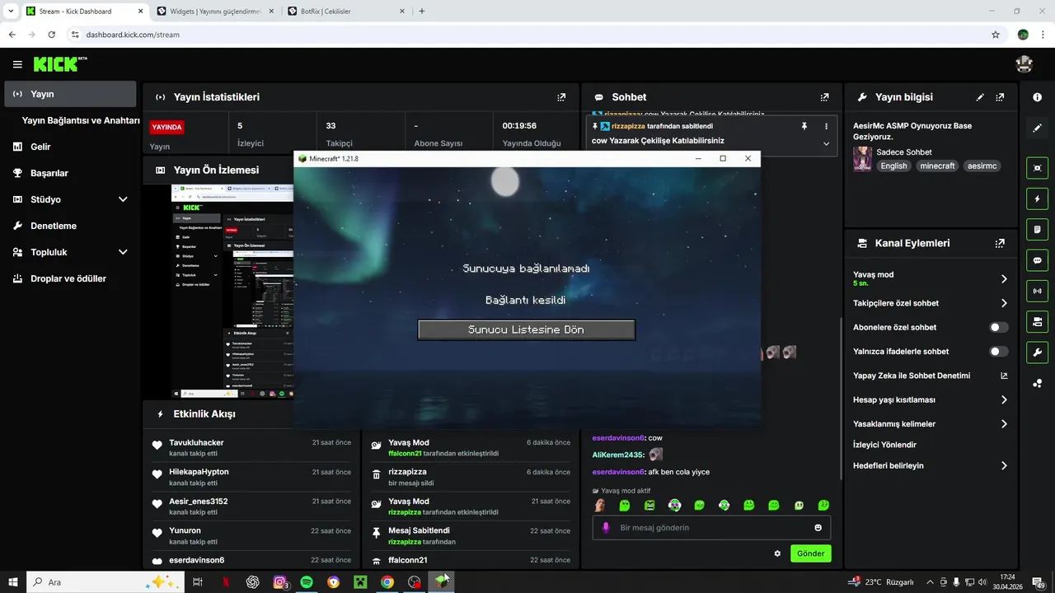
Task: Pop out the Sohbet chat panel
Action: tap(824, 97)
